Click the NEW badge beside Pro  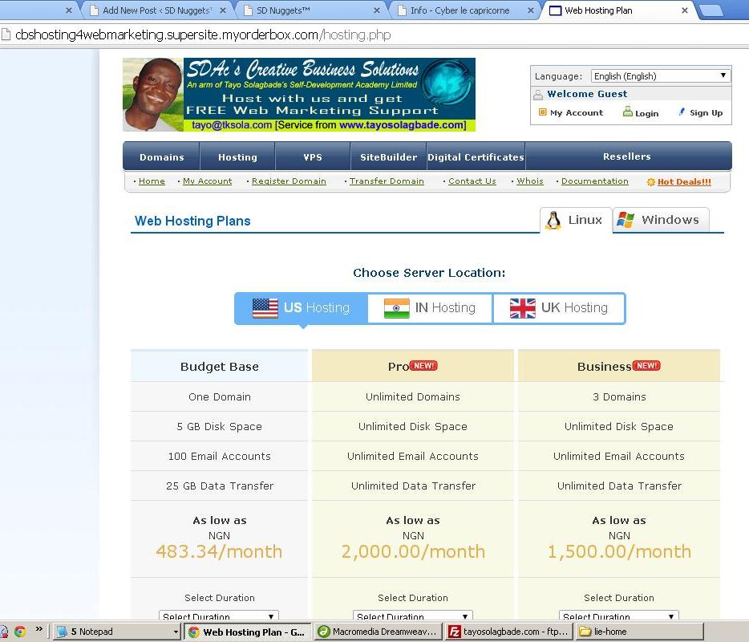click(423, 366)
